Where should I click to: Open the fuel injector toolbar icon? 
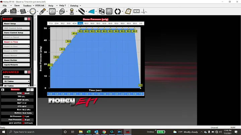pos(4,11)
